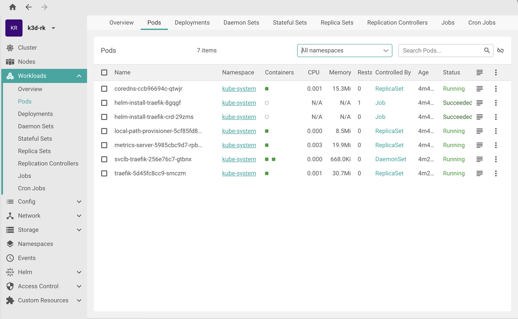
Task: Click the home icon in top bar
Action: pos(13,7)
